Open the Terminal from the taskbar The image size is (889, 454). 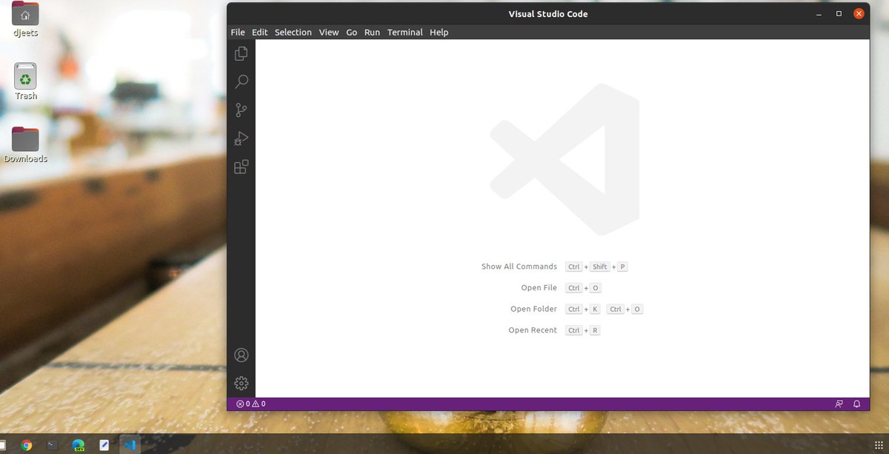52,445
